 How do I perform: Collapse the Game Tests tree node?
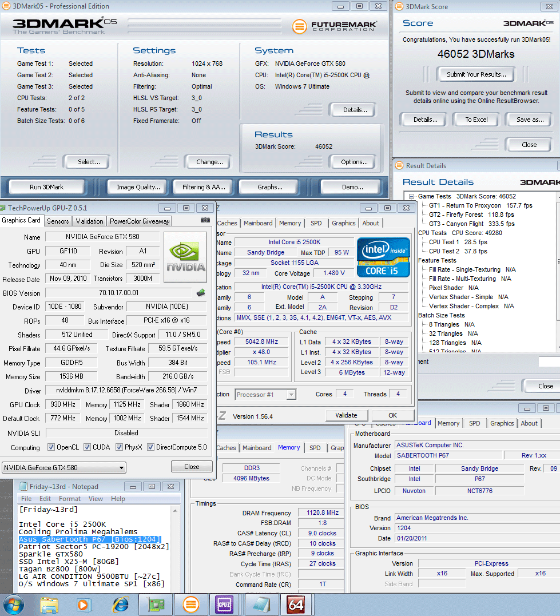(x=412, y=197)
